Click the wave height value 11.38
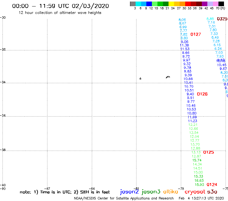Viewport: 228px width, 201px height. coord(185,45)
